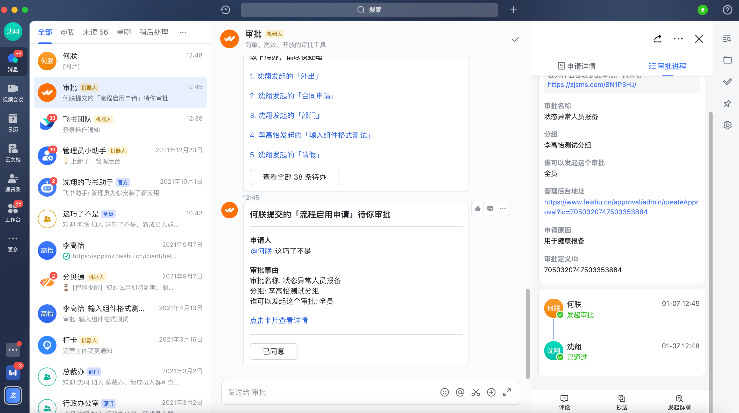Click 发起群聊 (start group chat) button
This screenshot has width=739, height=413.
pyautogui.click(x=679, y=402)
